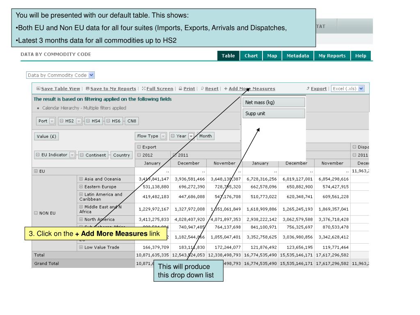The height and width of the screenshot is (315, 420).
Task: Open the Help tab
Action: 361,56
